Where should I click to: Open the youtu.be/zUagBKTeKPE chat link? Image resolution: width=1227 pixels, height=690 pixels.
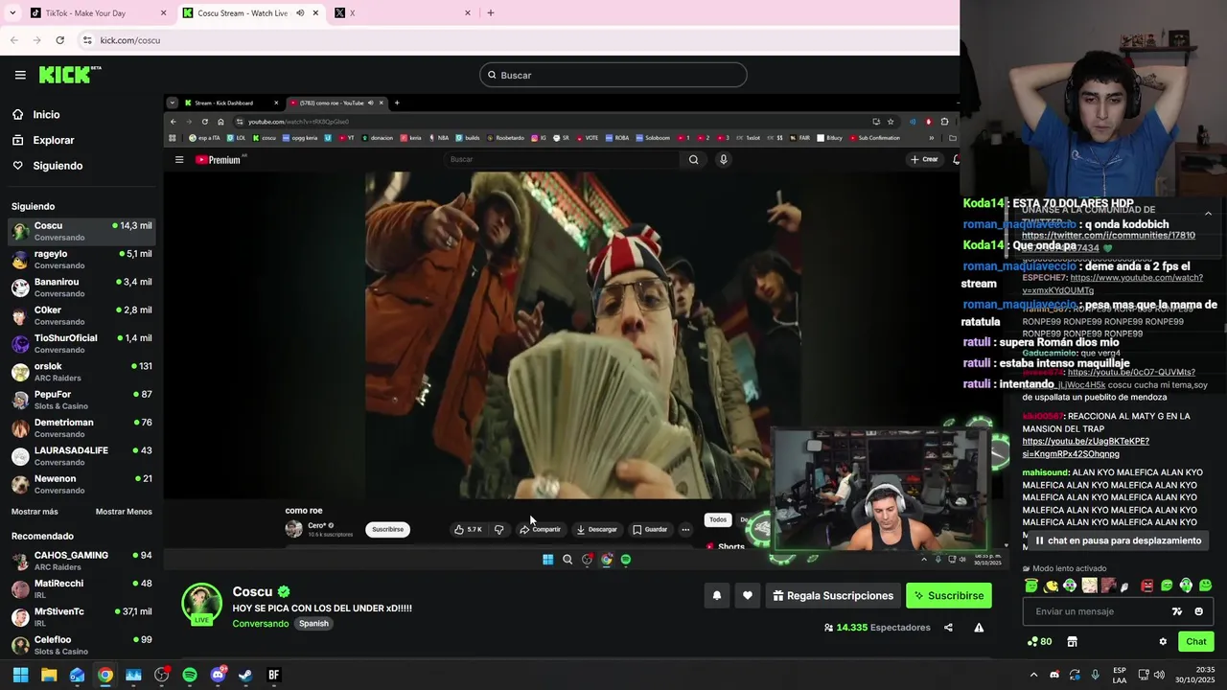tap(1085, 448)
